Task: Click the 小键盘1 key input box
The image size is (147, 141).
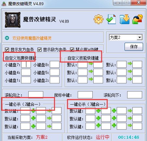Action: (26, 80)
